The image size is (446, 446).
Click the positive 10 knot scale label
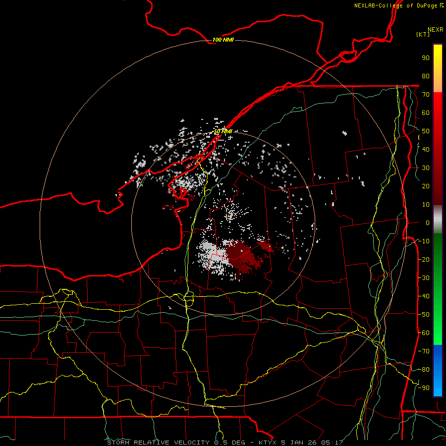click(x=426, y=205)
